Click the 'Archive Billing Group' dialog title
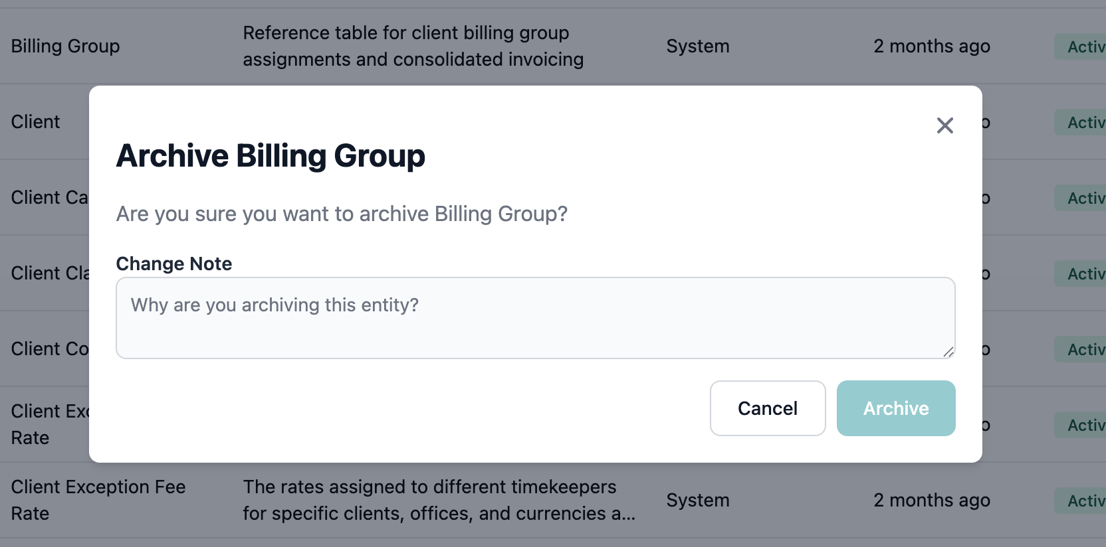 click(x=271, y=156)
